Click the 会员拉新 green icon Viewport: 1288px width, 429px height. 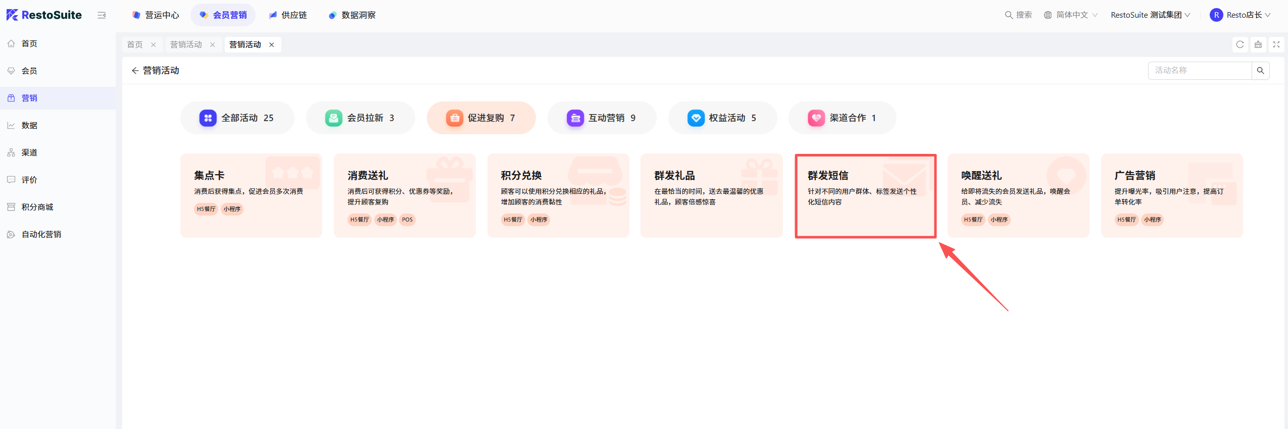(333, 118)
